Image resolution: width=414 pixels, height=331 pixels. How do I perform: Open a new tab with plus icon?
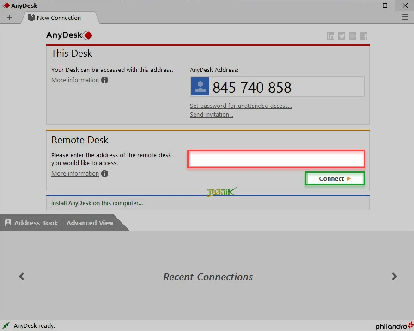coord(10,18)
